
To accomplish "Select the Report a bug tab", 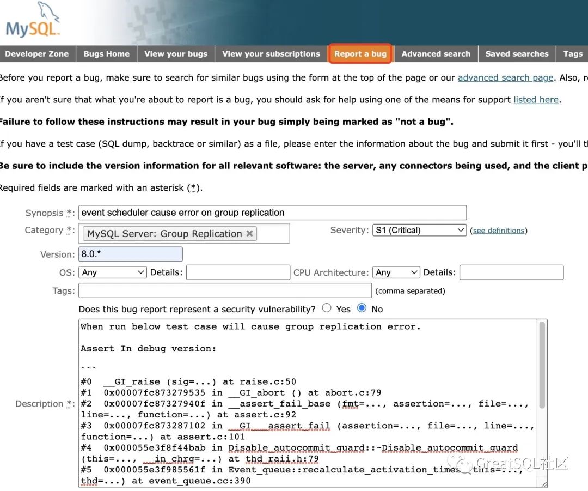I will pos(360,54).
